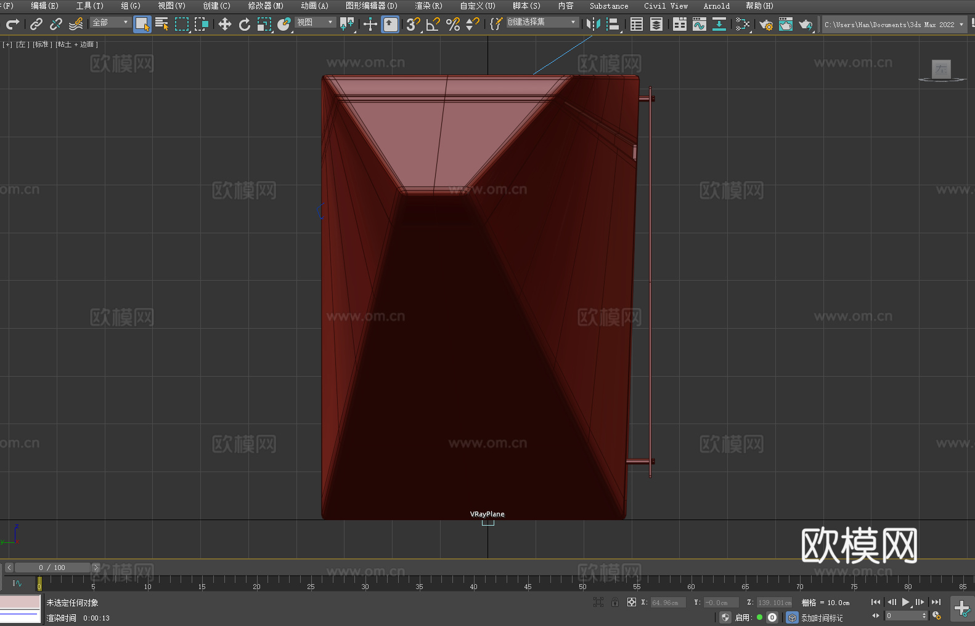The image size is (975, 626).
Task: Click the Play Animation button
Action: click(x=905, y=602)
